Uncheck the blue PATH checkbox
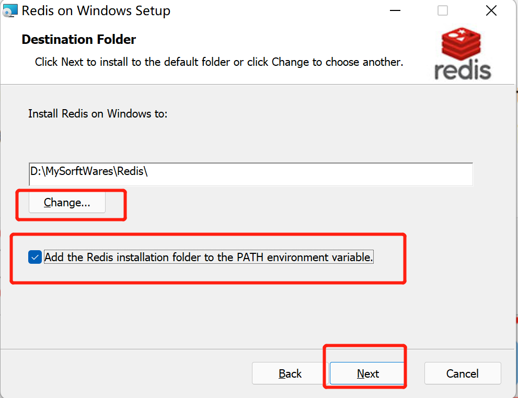This screenshot has width=518, height=398. (35, 257)
